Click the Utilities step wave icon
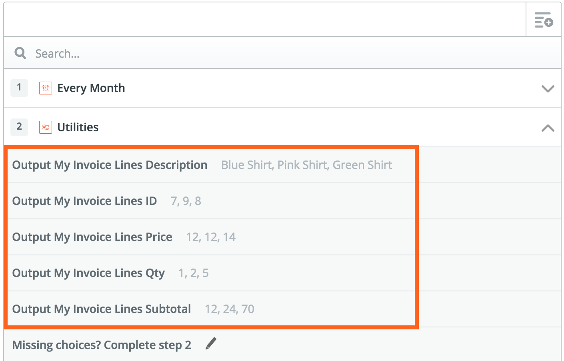The image size is (564, 361). pyautogui.click(x=46, y=127)
